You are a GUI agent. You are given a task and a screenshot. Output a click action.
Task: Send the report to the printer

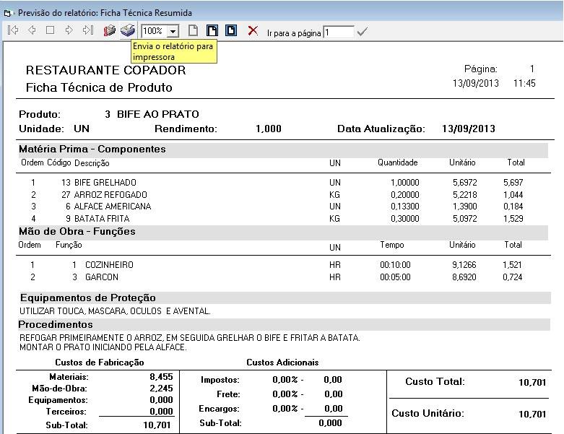127,30
